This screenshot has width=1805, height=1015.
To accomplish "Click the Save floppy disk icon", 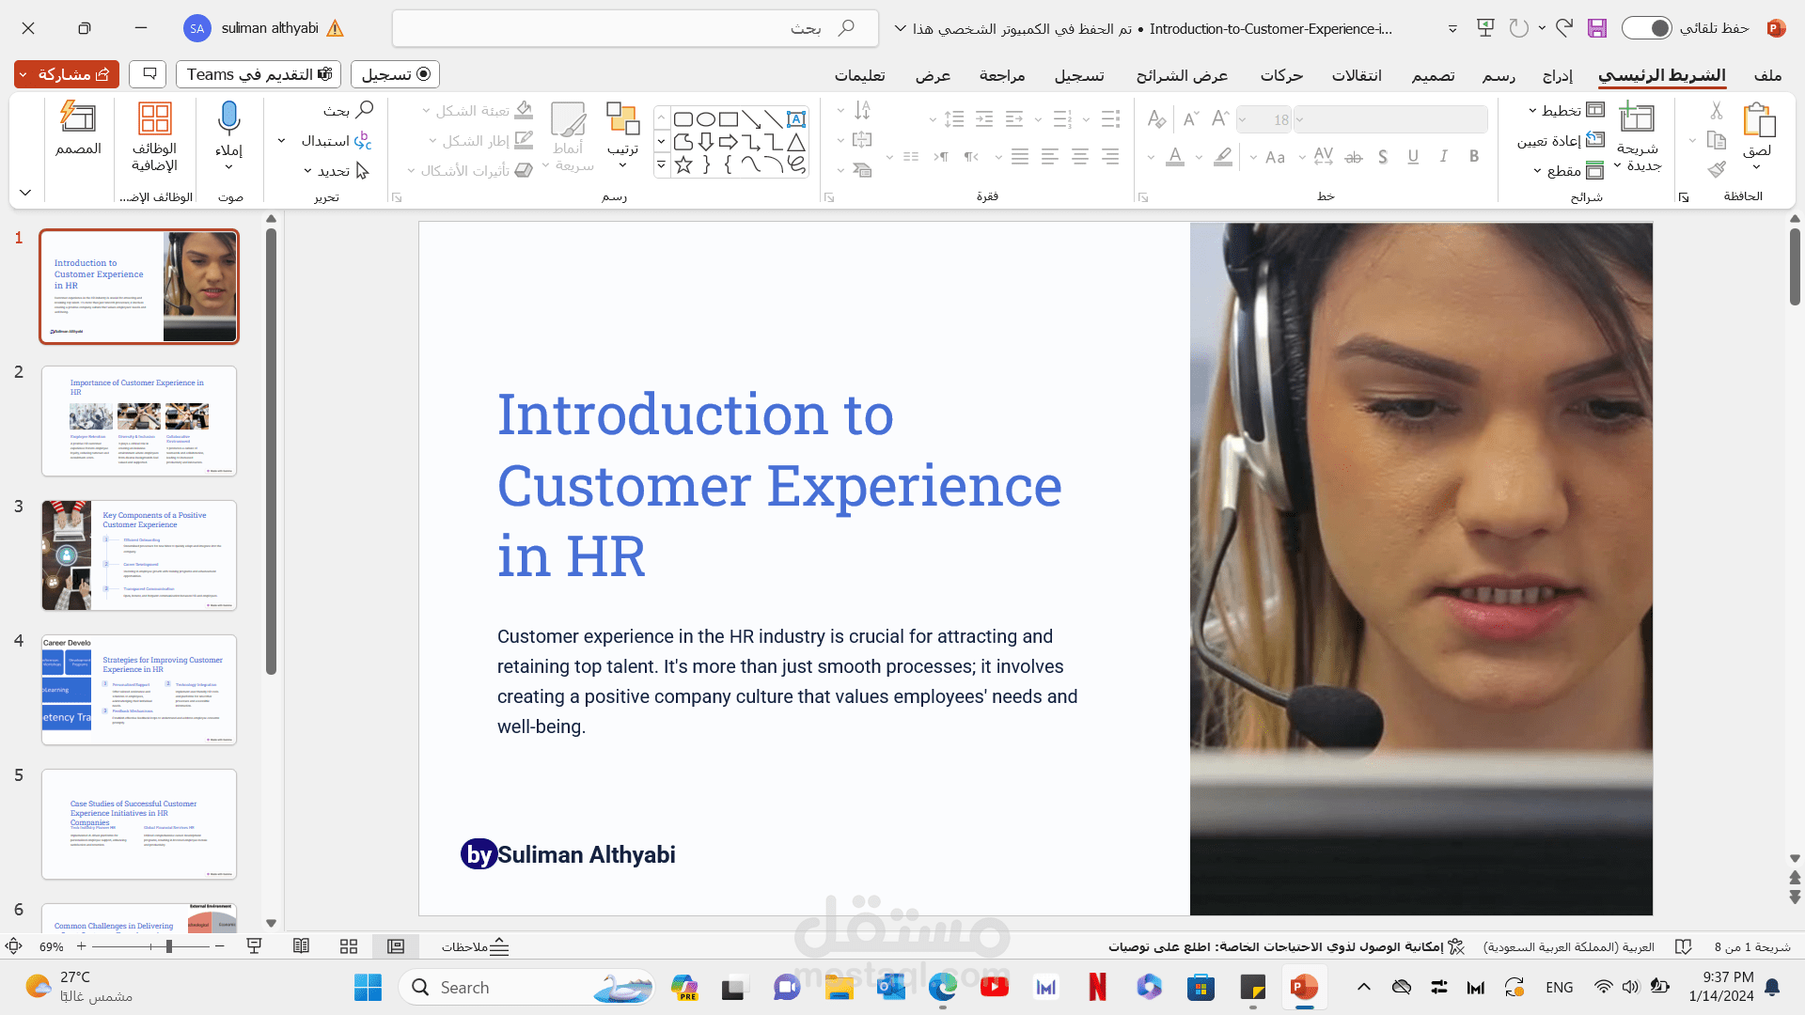I will (x=1597, y=28).
